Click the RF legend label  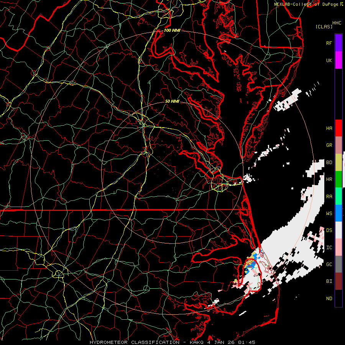(329, 43)
